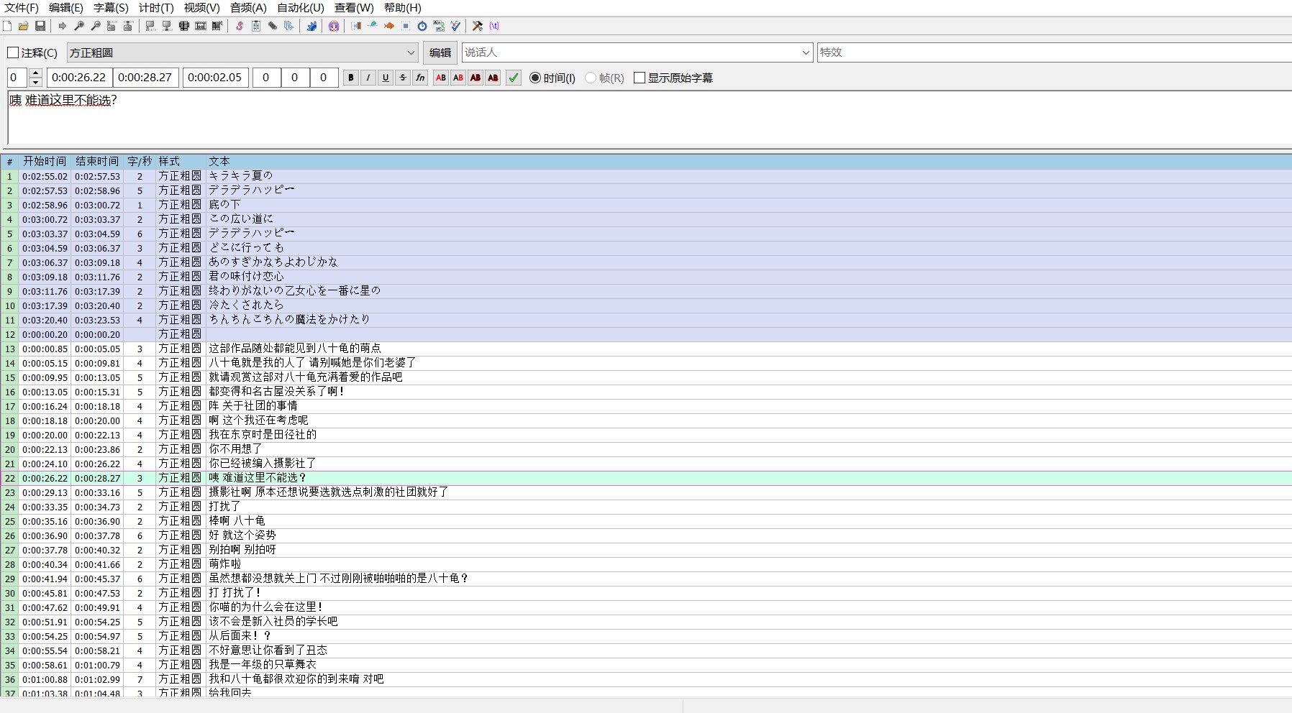This screenshot has width=1292, height=713.
Task: Open Resample Resolution icon
Action: point(406,26)
